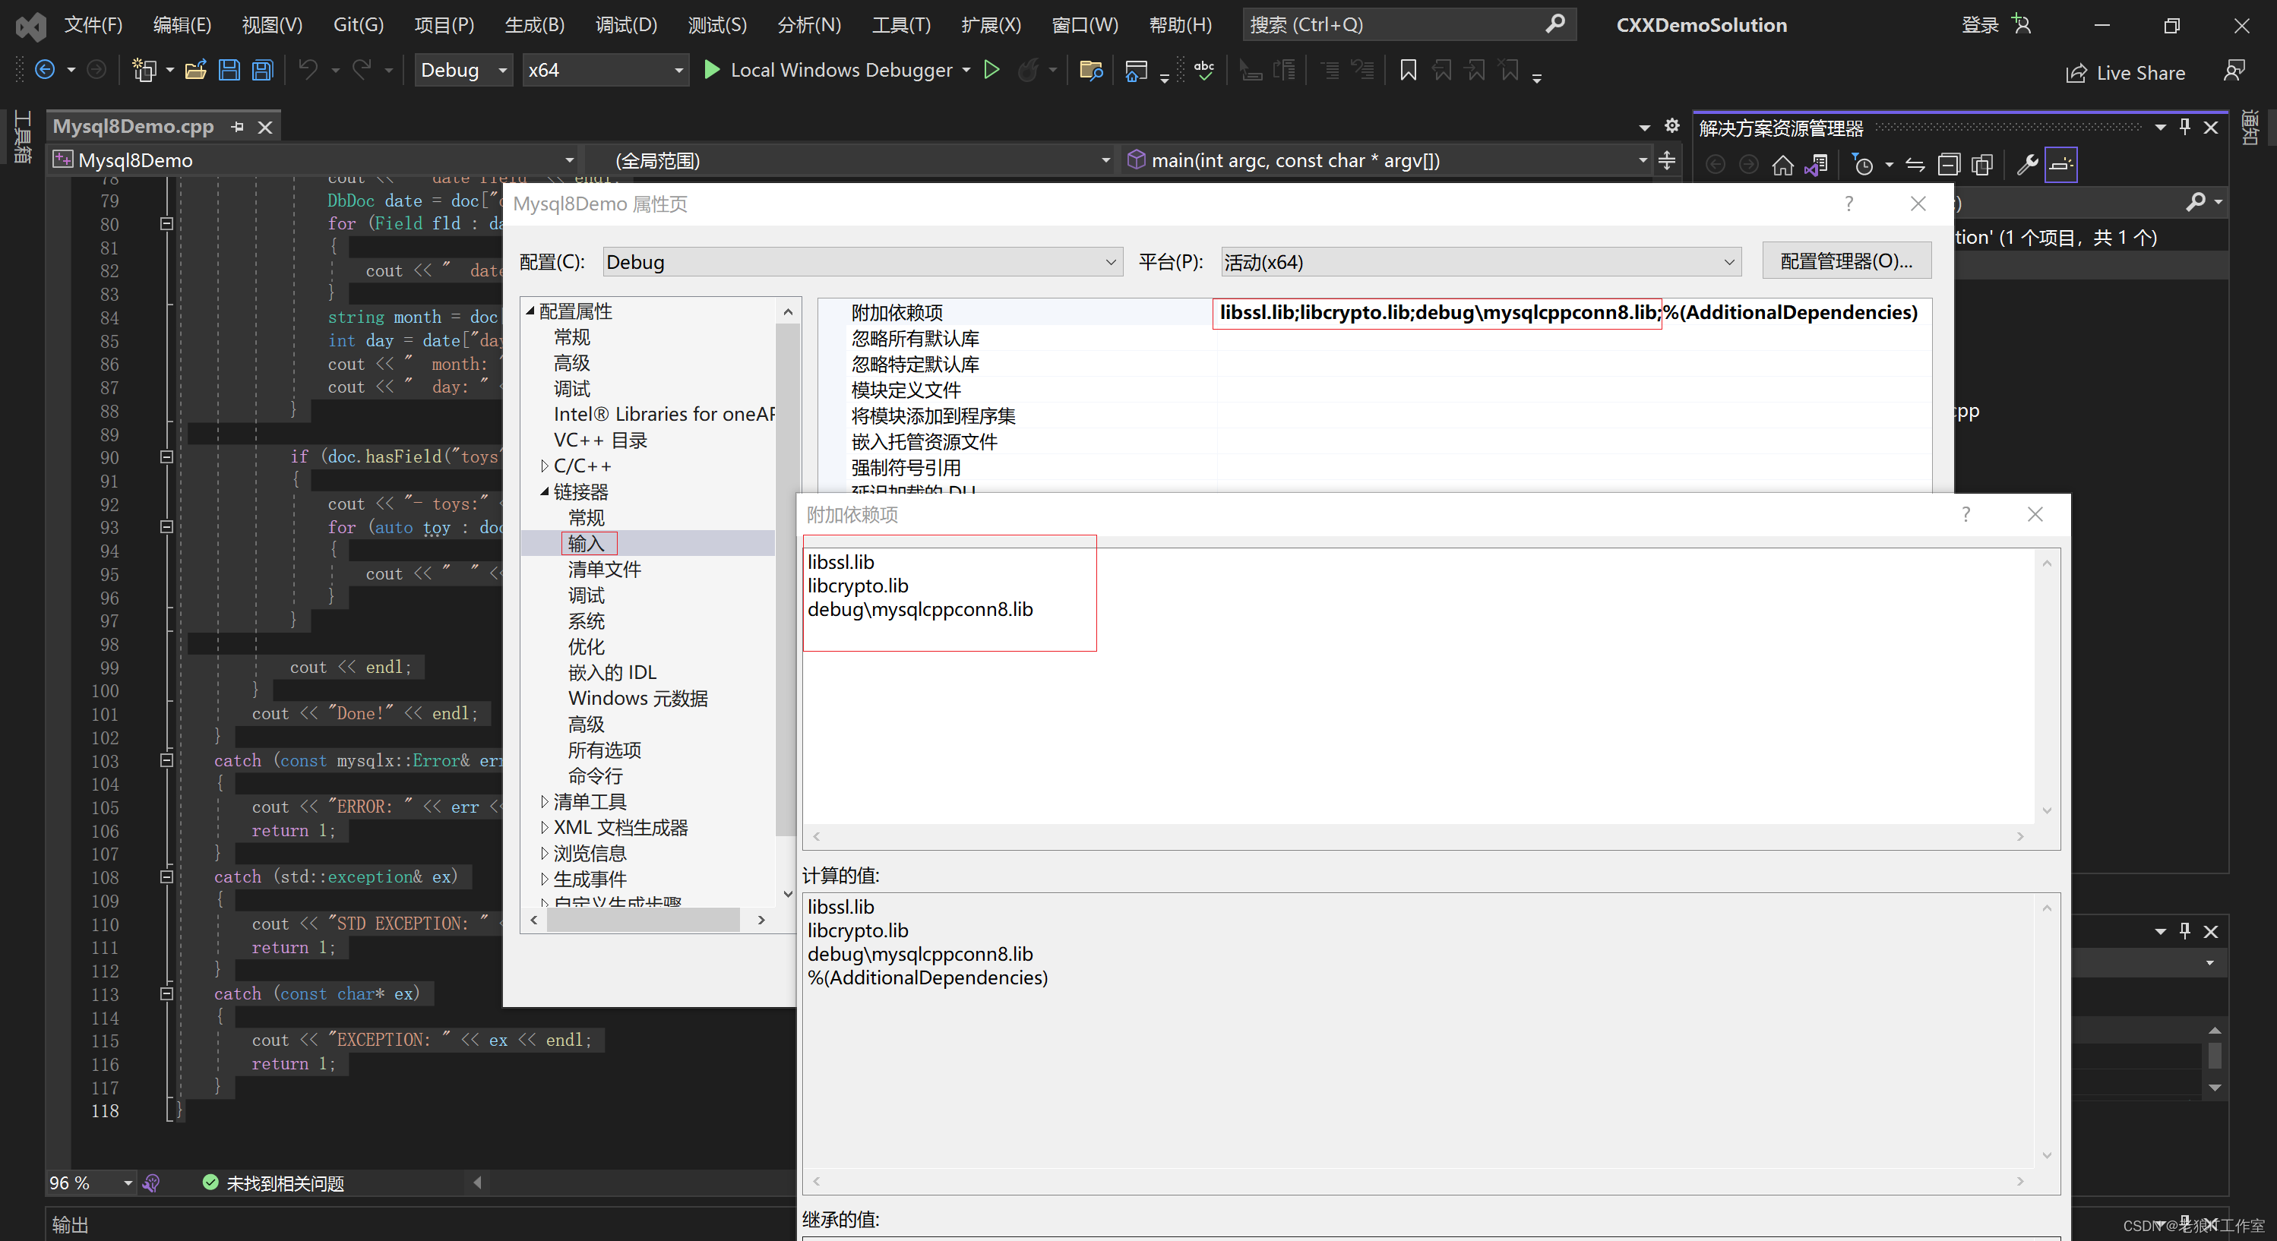
Task: Click the Live Share icon
Action: point(2076,72)
